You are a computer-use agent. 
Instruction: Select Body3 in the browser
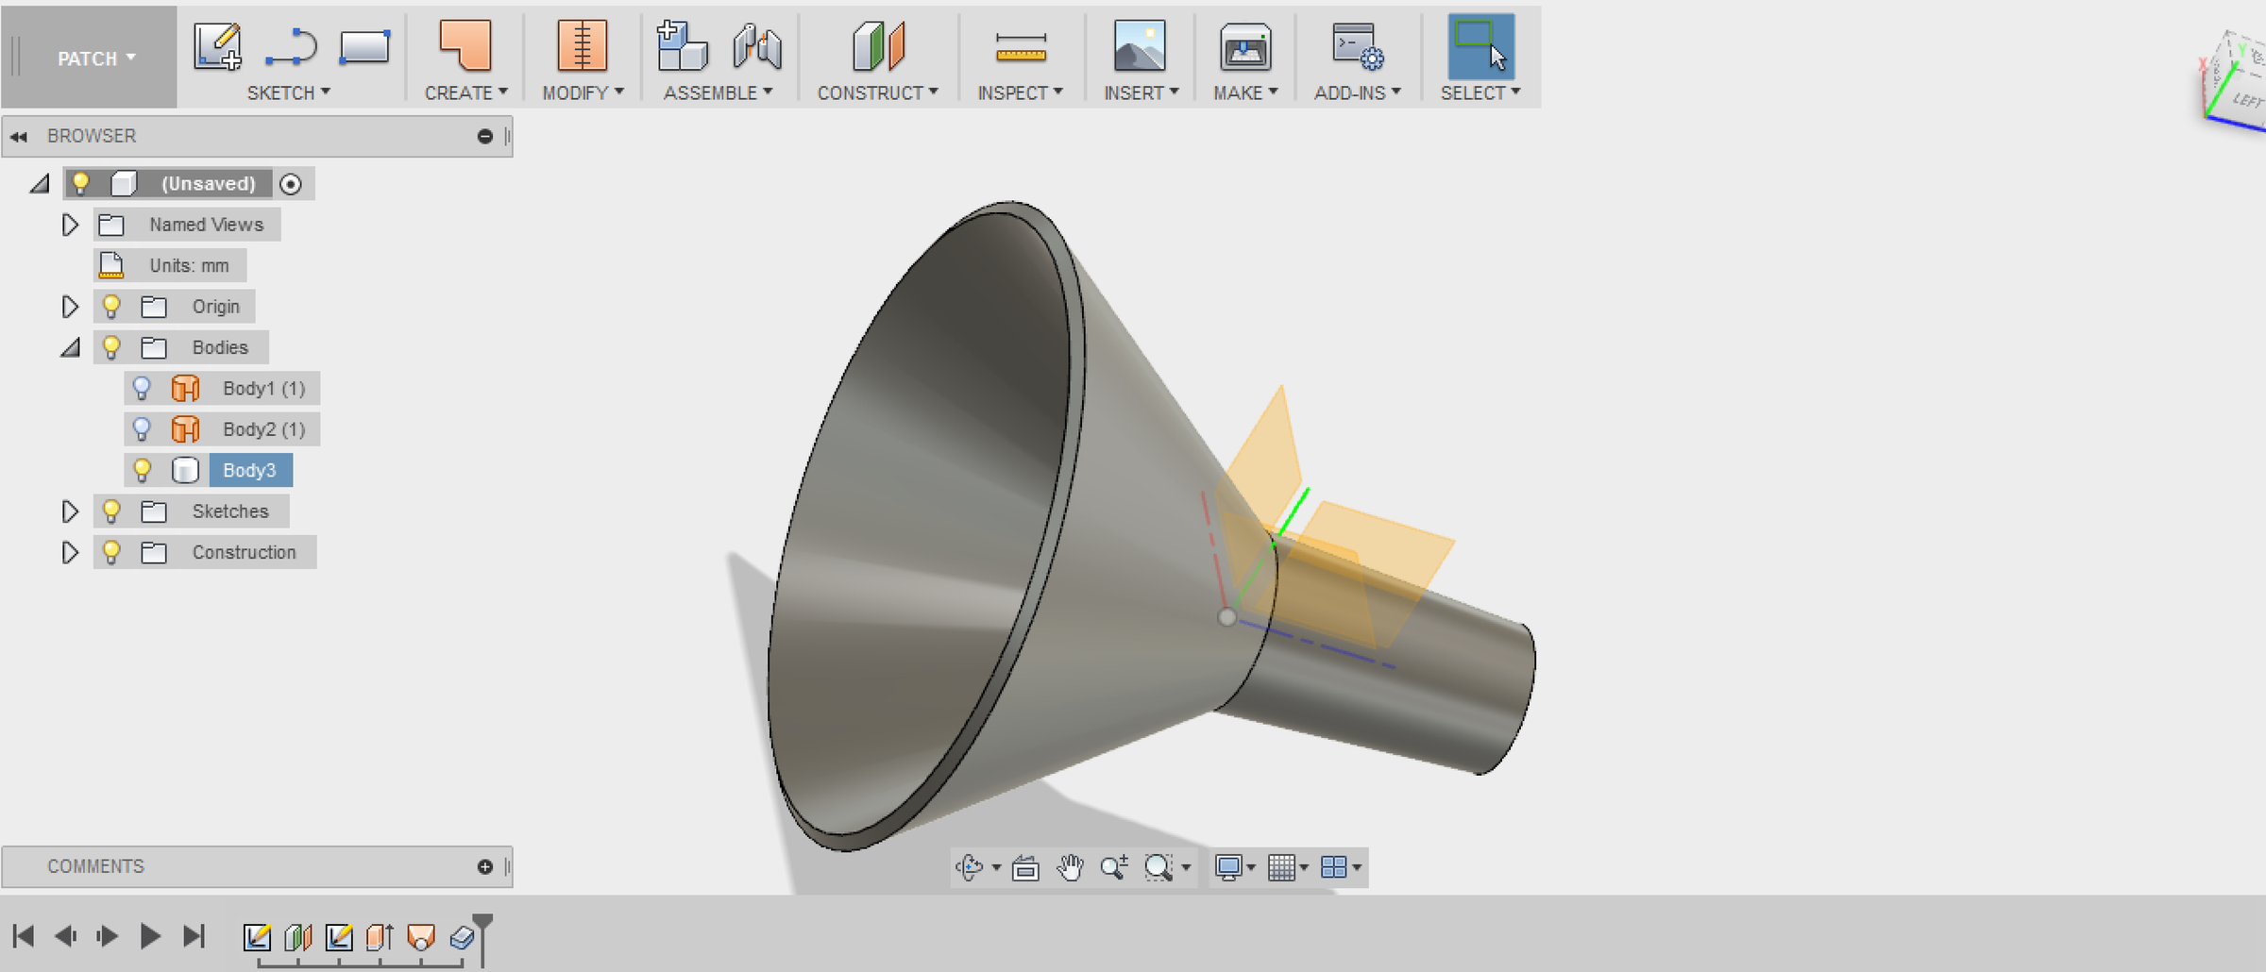249,469
